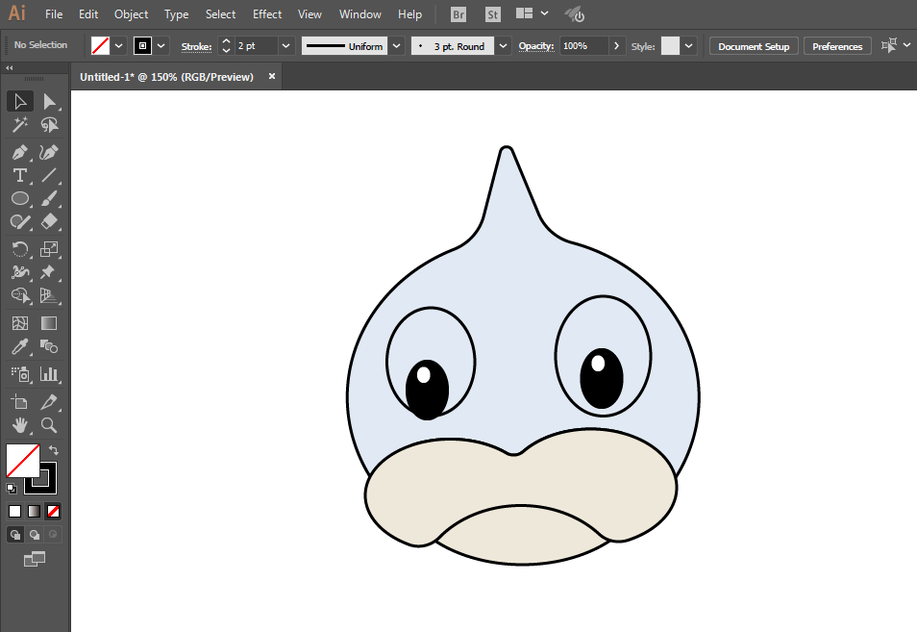917x632 pixels.
Task: Open the 3 pt. Round brush dropdown
Action: tap(504, 46)
